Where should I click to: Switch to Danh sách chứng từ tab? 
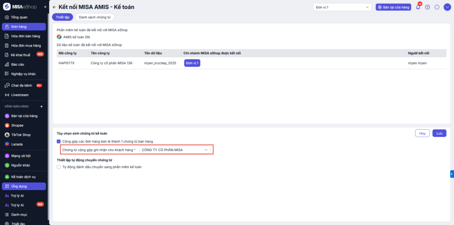(x=95, y=17)
